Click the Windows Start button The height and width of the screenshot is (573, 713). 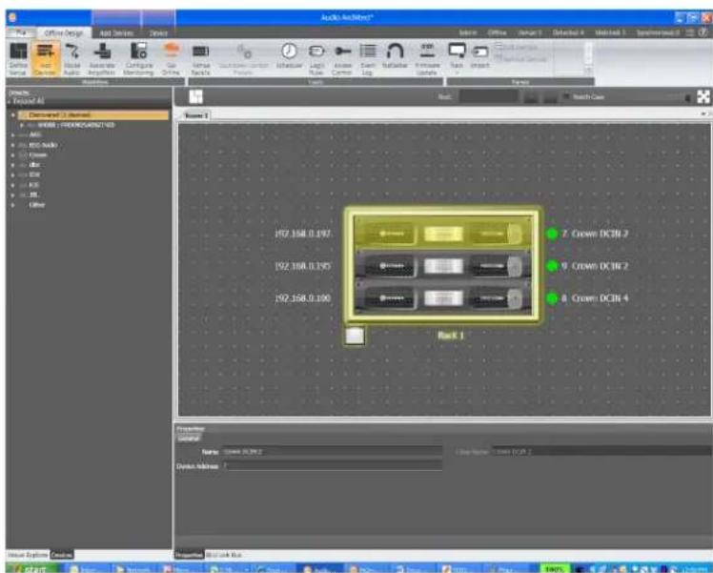[x=31, y=568]
